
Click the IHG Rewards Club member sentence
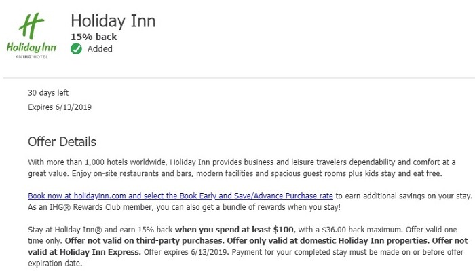coord(184,207)
